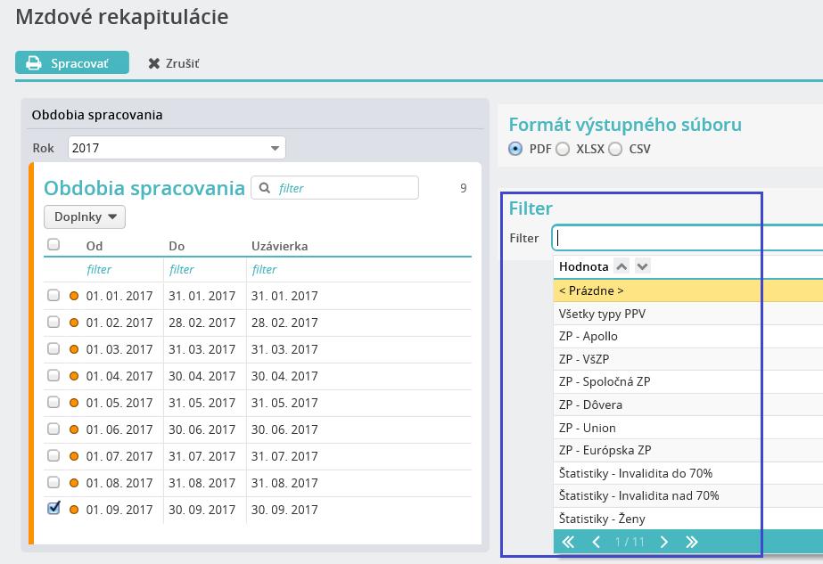Select ZP - VšZP option
Image resolution: width=823 pixels, height=564 pixels.
point(688,359)
